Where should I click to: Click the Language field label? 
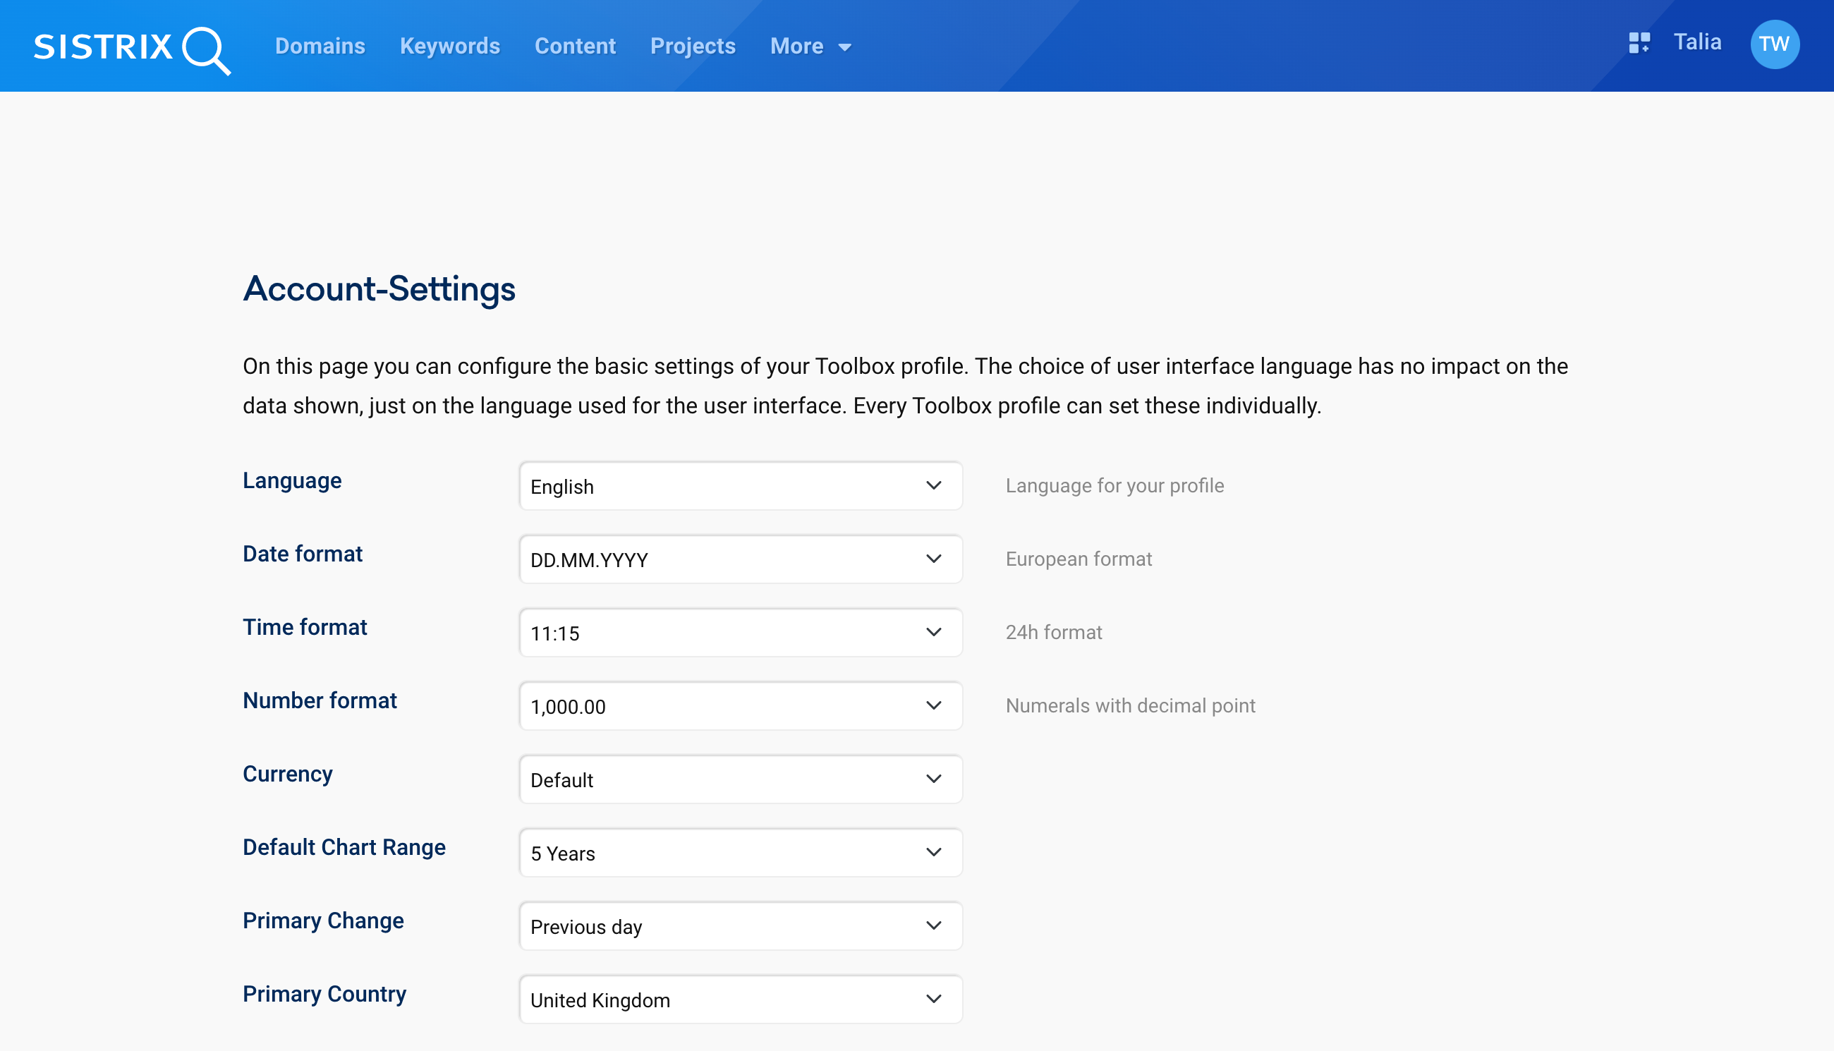click(x=292, y=481)
